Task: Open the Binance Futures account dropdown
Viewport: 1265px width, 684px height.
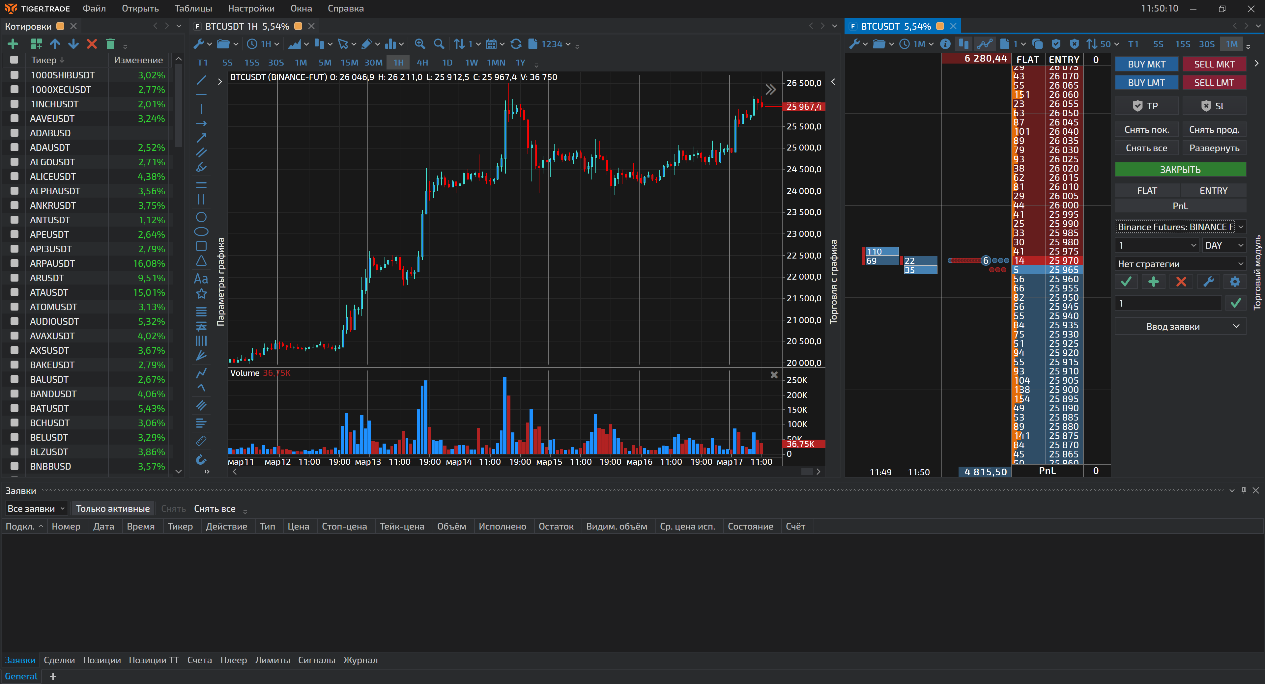Action: (1180, 227)
